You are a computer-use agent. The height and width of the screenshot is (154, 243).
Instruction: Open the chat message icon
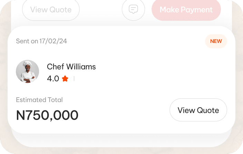tap(133, 9)
